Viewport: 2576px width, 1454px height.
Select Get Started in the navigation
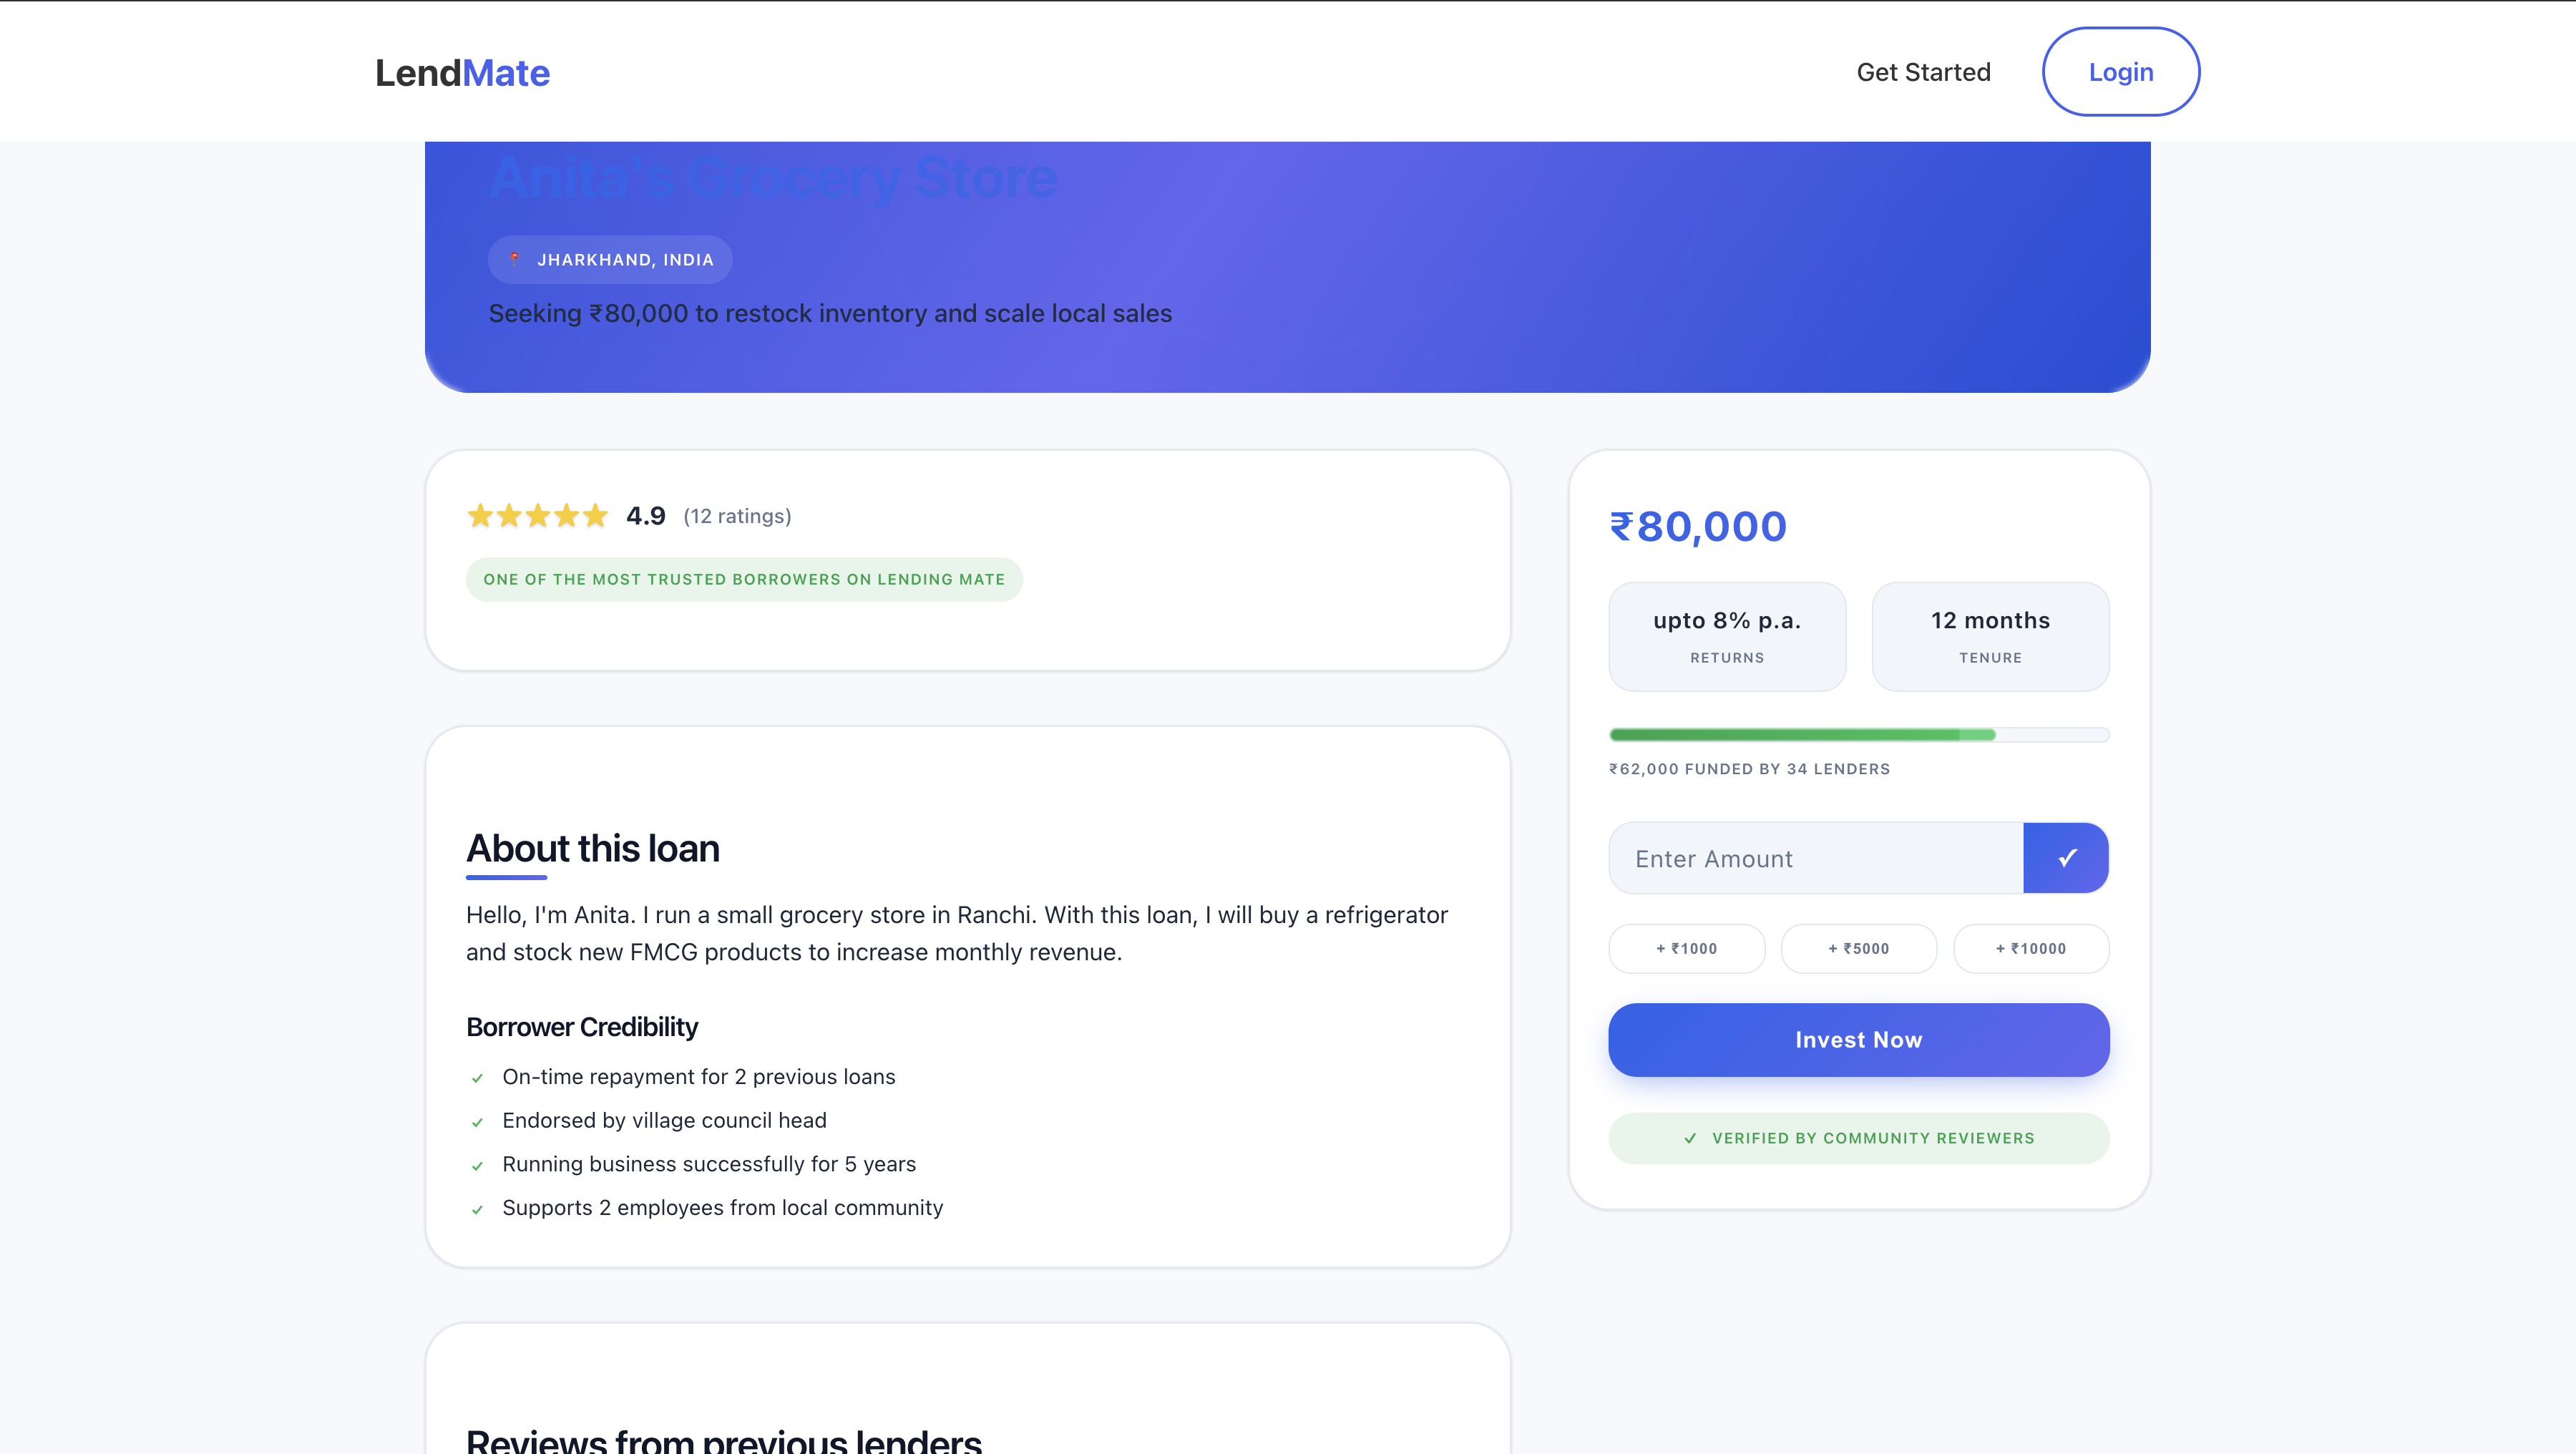point(1923,71)
